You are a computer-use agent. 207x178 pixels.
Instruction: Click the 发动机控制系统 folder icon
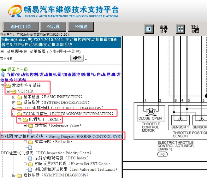(x=8, y=86)
